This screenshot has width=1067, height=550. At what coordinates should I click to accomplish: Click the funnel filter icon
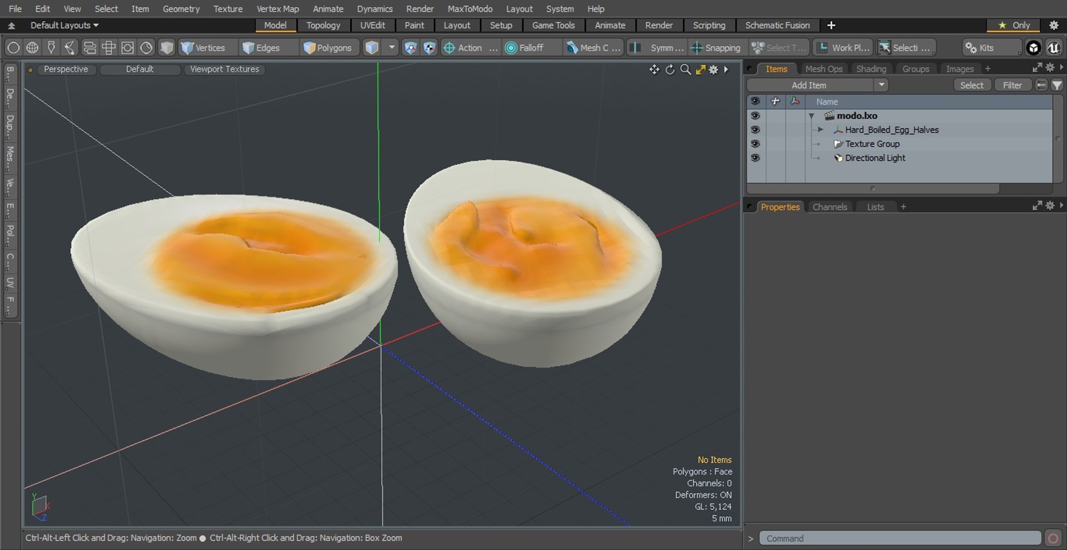click(1057, 85)
